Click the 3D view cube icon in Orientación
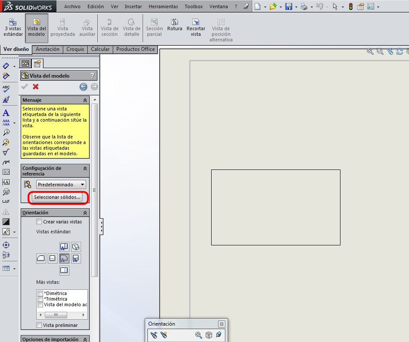 [x=209, y=335]
